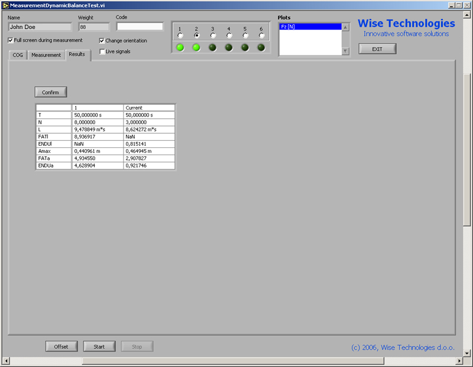This screenshot has width=473, height=367.
Task: Click the ENDUa row label cell
Action: coord(54,166)
